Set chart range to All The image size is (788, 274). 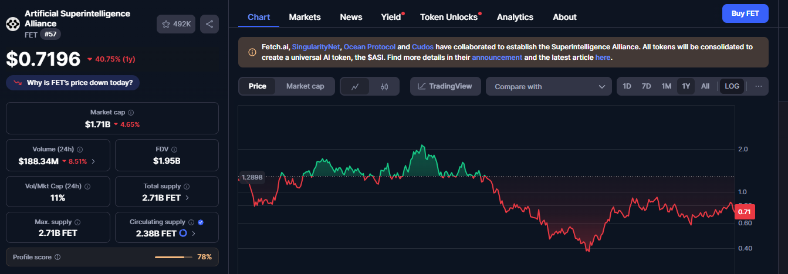[705, 86]
